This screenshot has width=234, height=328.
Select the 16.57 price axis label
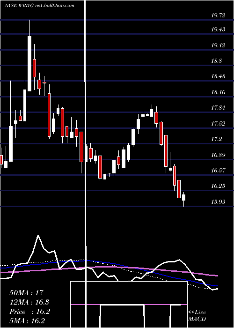(218, 170)
